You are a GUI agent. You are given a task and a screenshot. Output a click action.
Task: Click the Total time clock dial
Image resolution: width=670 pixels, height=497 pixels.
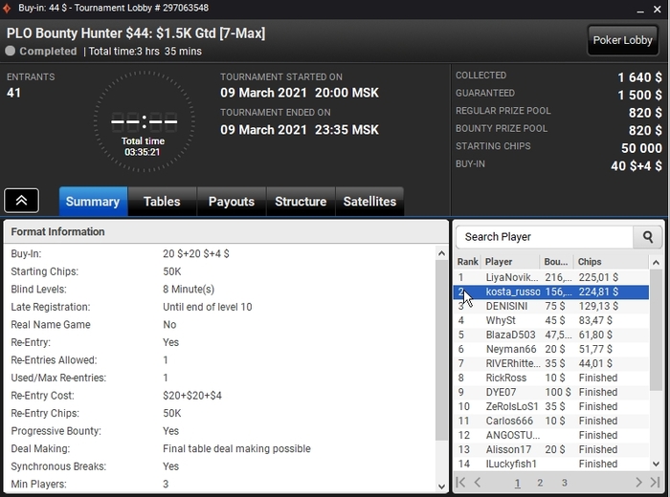144,122
